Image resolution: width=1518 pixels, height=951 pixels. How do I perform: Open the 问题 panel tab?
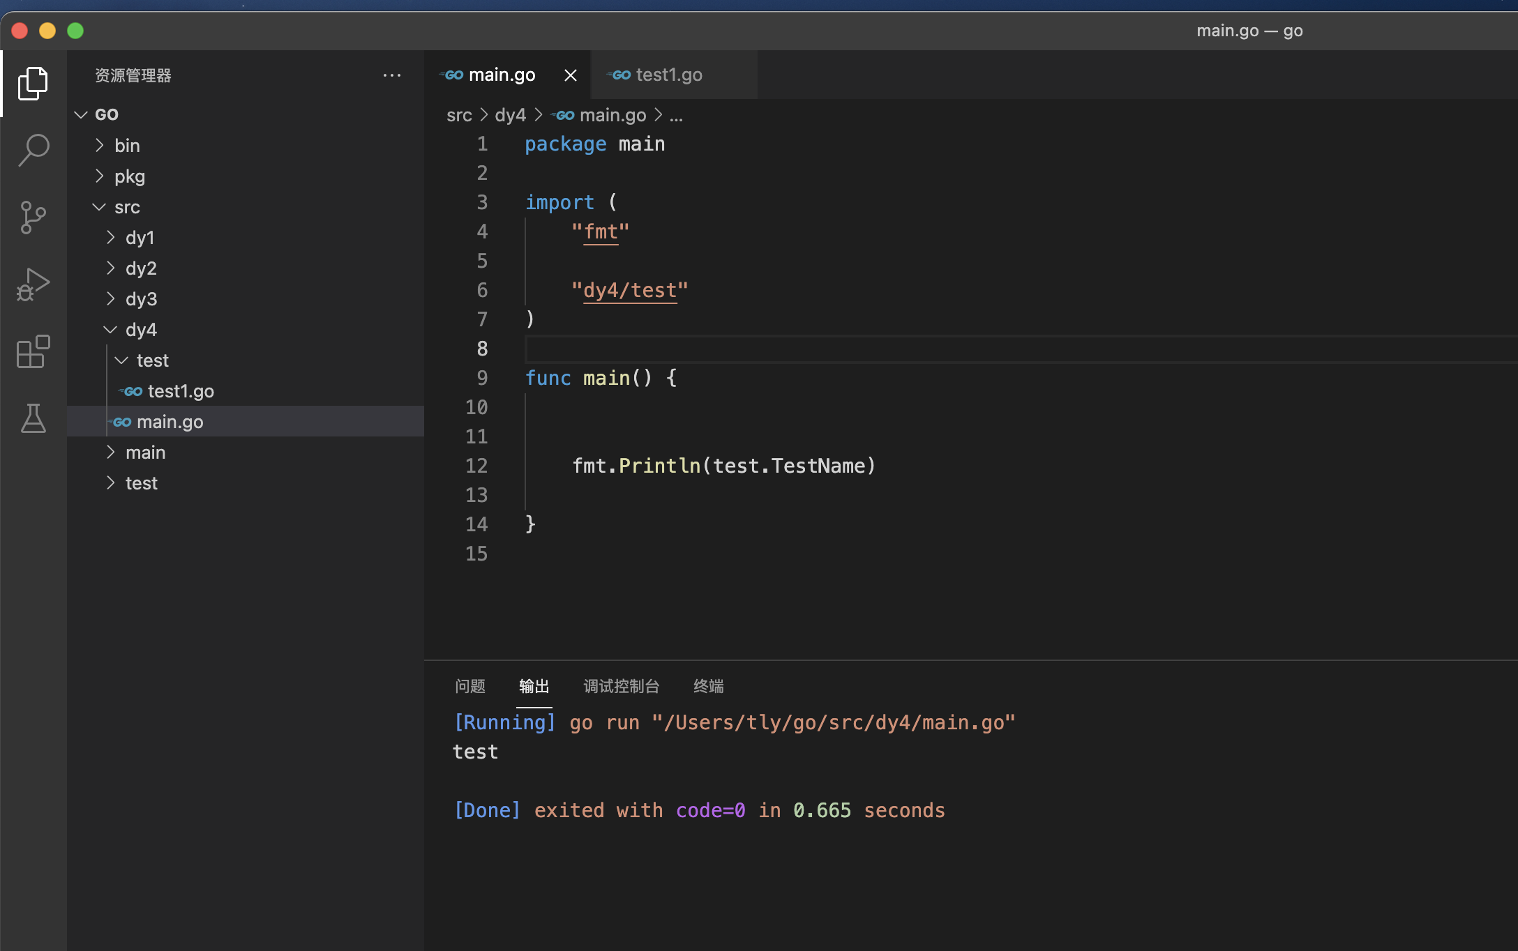click(469, 686)
